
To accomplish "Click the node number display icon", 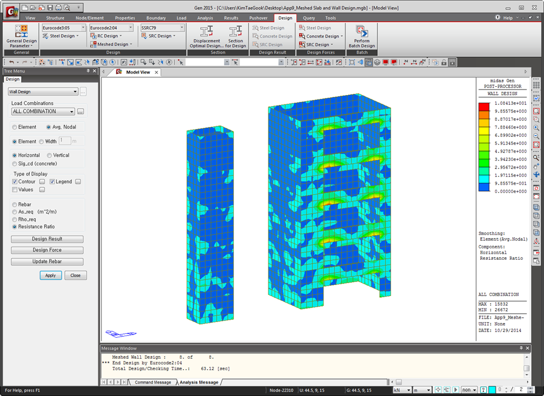I will coord(405,63).
